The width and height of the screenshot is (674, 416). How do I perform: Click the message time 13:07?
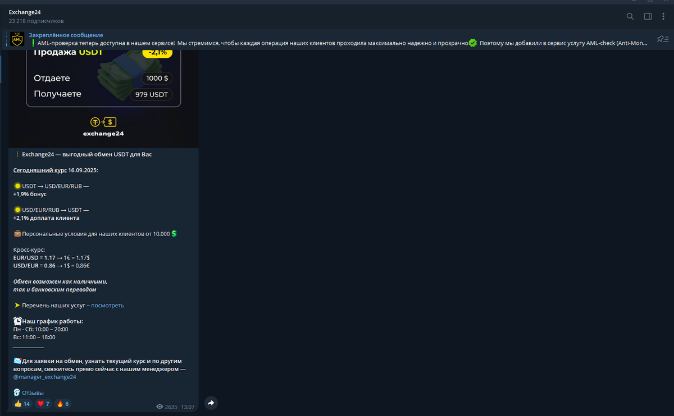pos(188,407)
